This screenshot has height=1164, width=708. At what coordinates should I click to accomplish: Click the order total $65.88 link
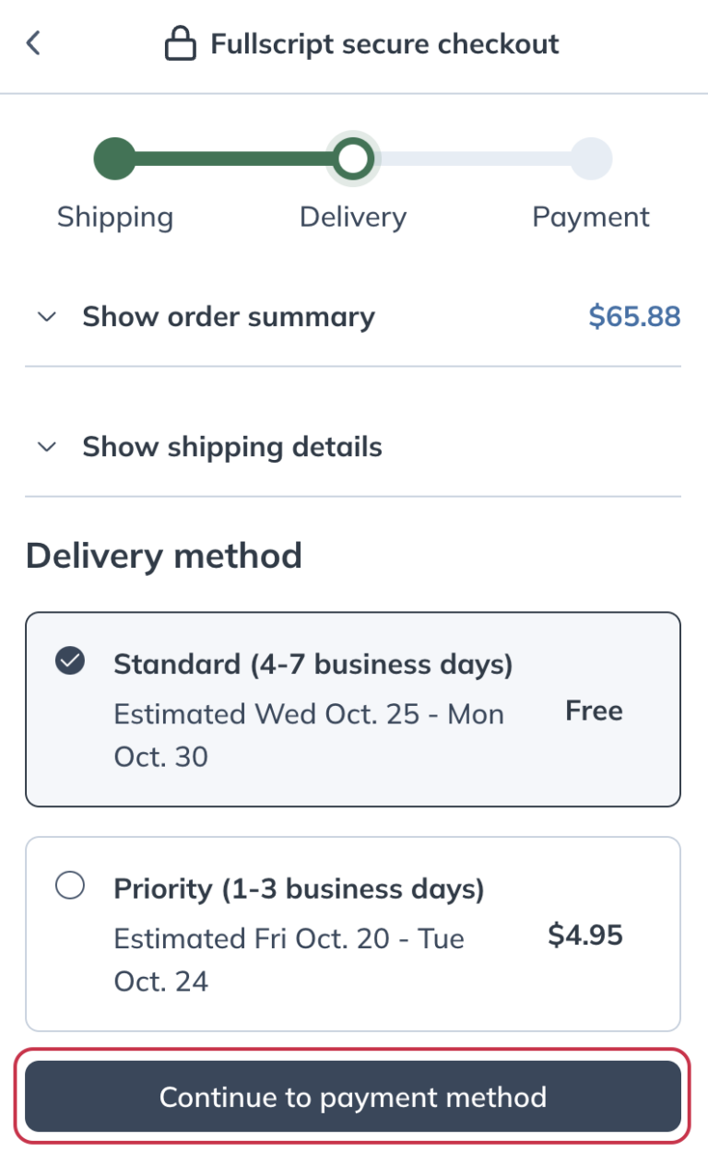point(634,316)
